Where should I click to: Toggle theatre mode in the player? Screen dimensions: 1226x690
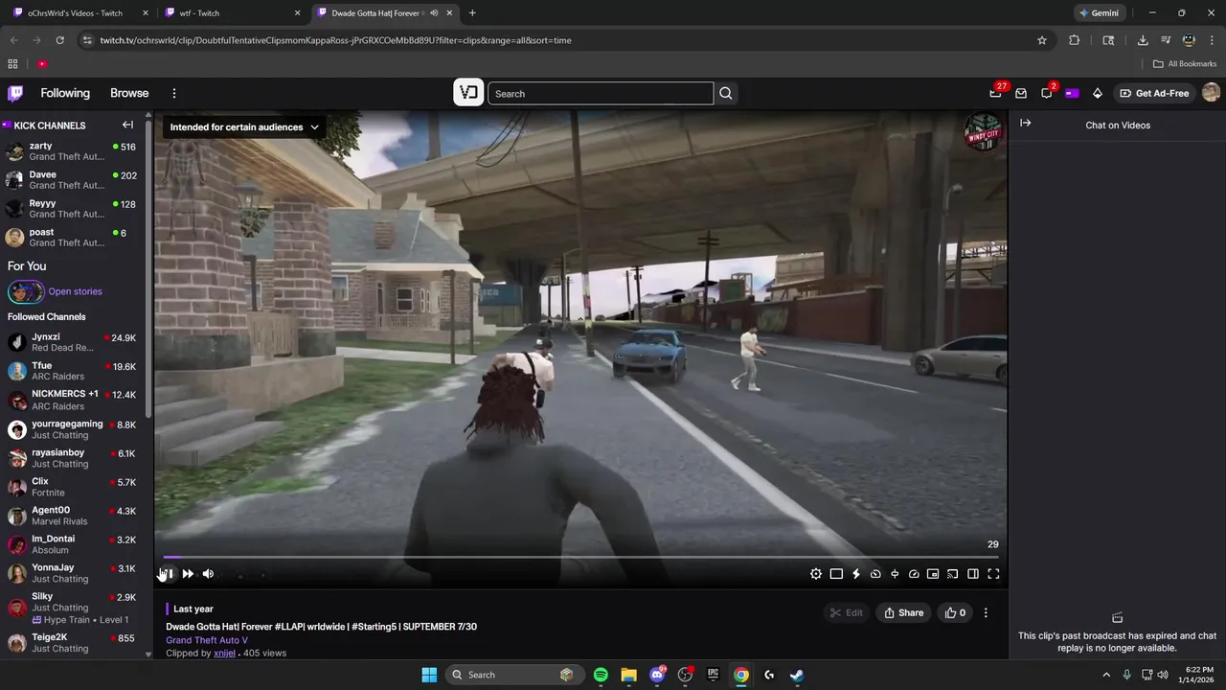tap(836, 574)
